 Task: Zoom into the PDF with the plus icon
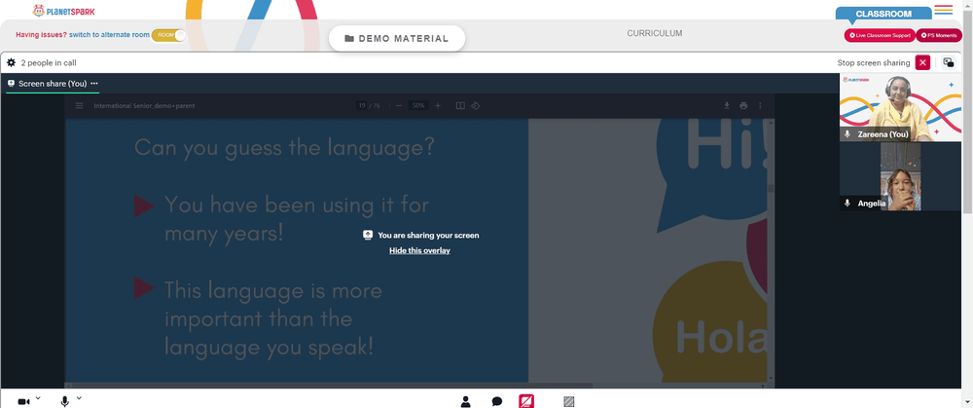pos(438,105)
